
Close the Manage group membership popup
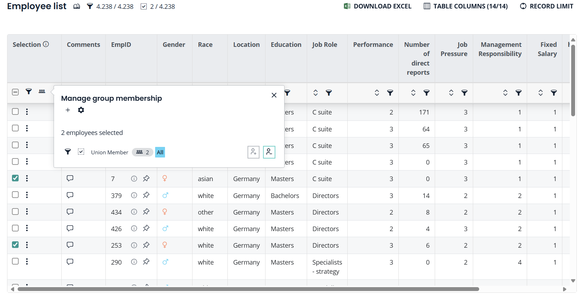tap(274, 95)
